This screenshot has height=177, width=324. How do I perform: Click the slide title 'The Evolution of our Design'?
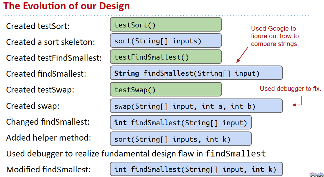67,6
